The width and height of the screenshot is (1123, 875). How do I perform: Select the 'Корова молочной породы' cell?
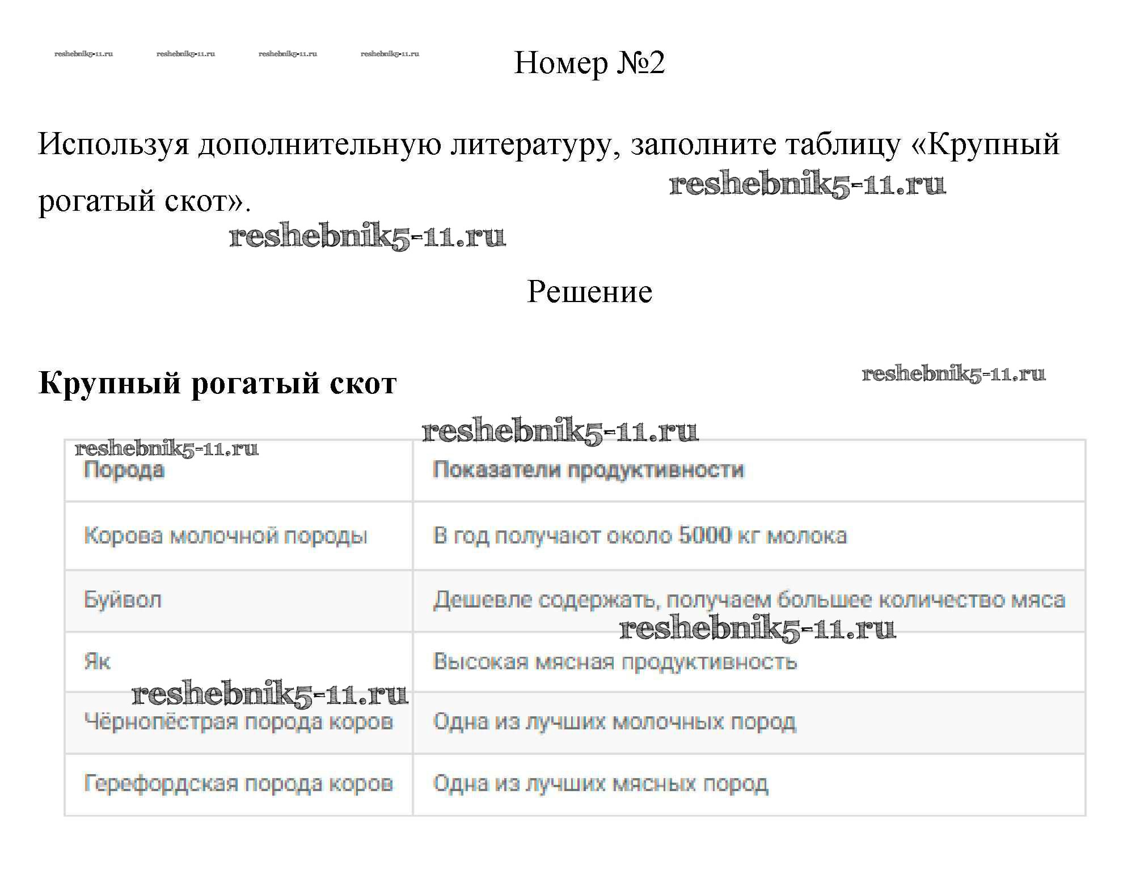pos(226,536)
